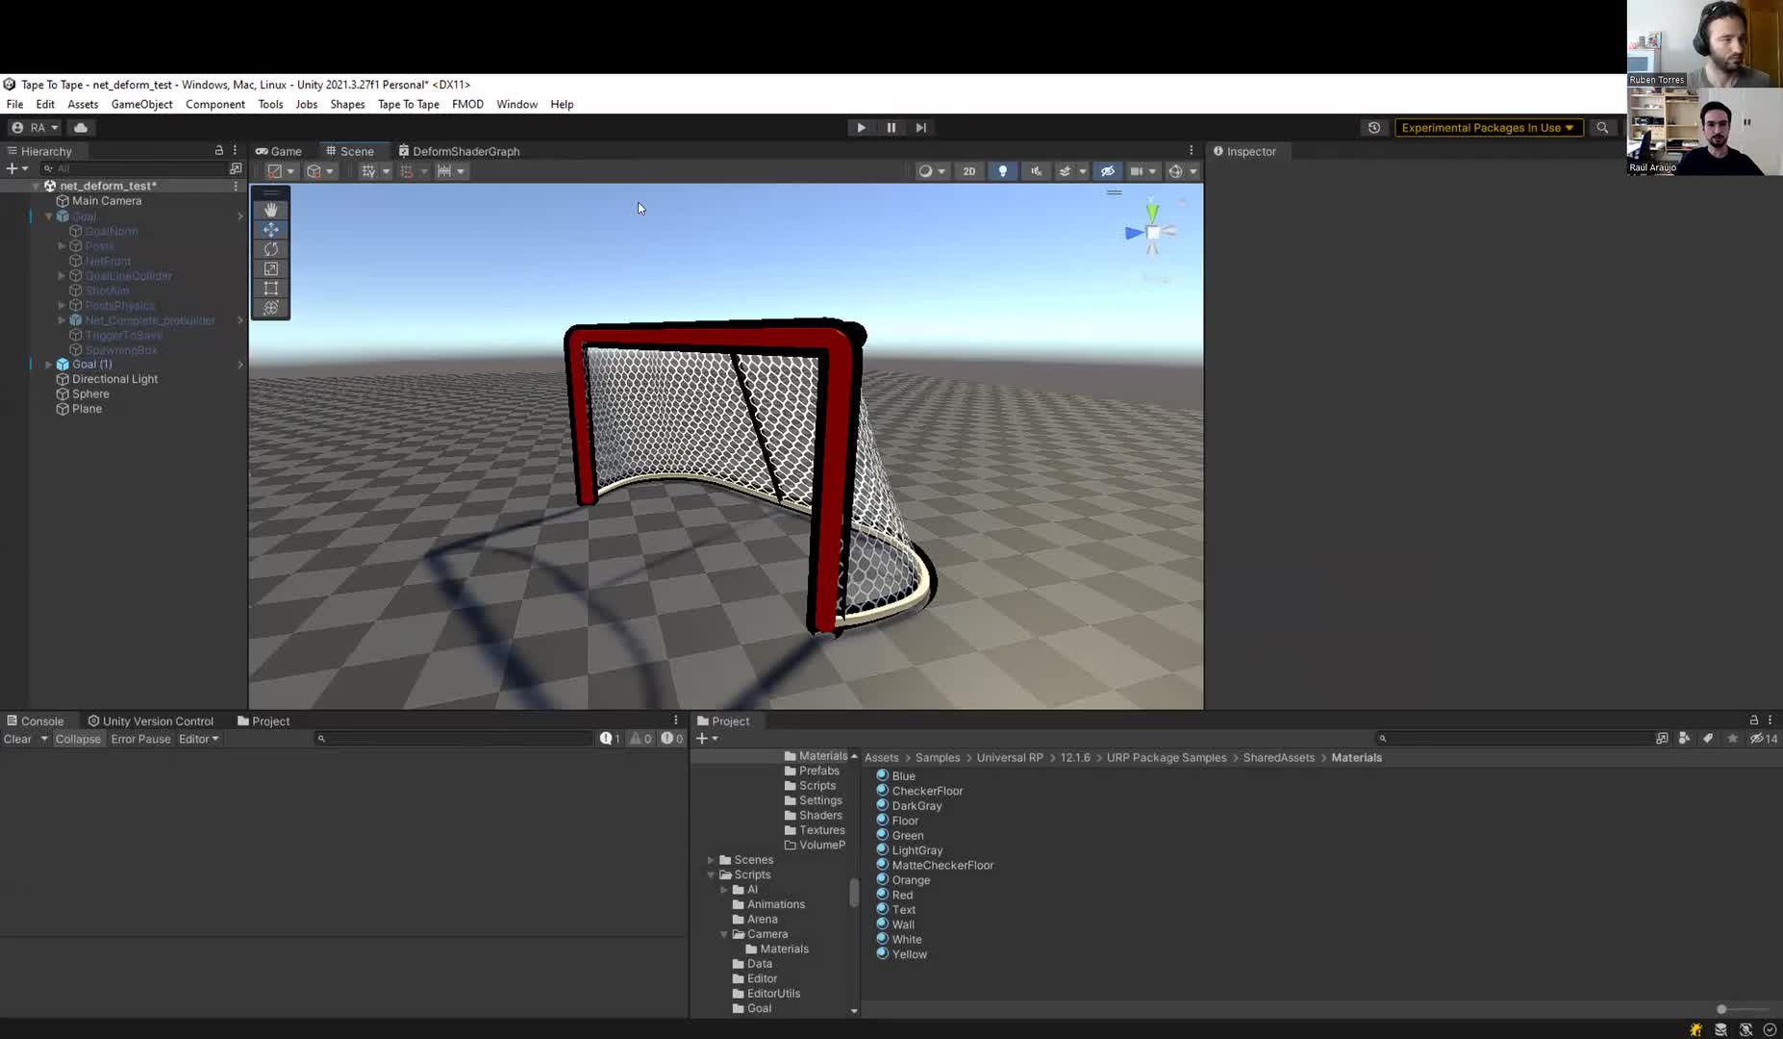This screenshot has height=1039, width=1783.
Task: Open the Experimental Packages In Use dropdown
Action: pos(1487,127)
